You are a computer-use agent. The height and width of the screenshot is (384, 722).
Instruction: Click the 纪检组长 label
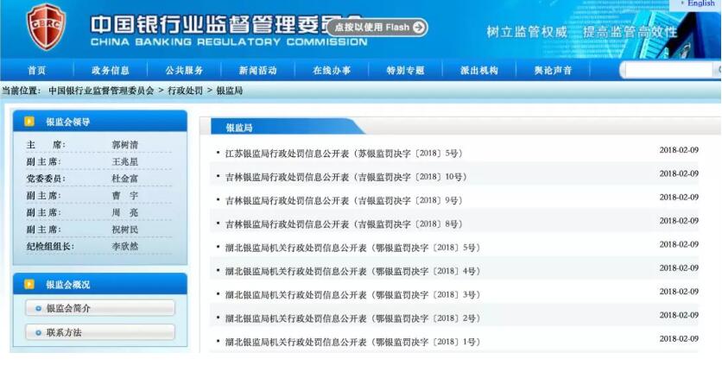[x=50, y=247]
